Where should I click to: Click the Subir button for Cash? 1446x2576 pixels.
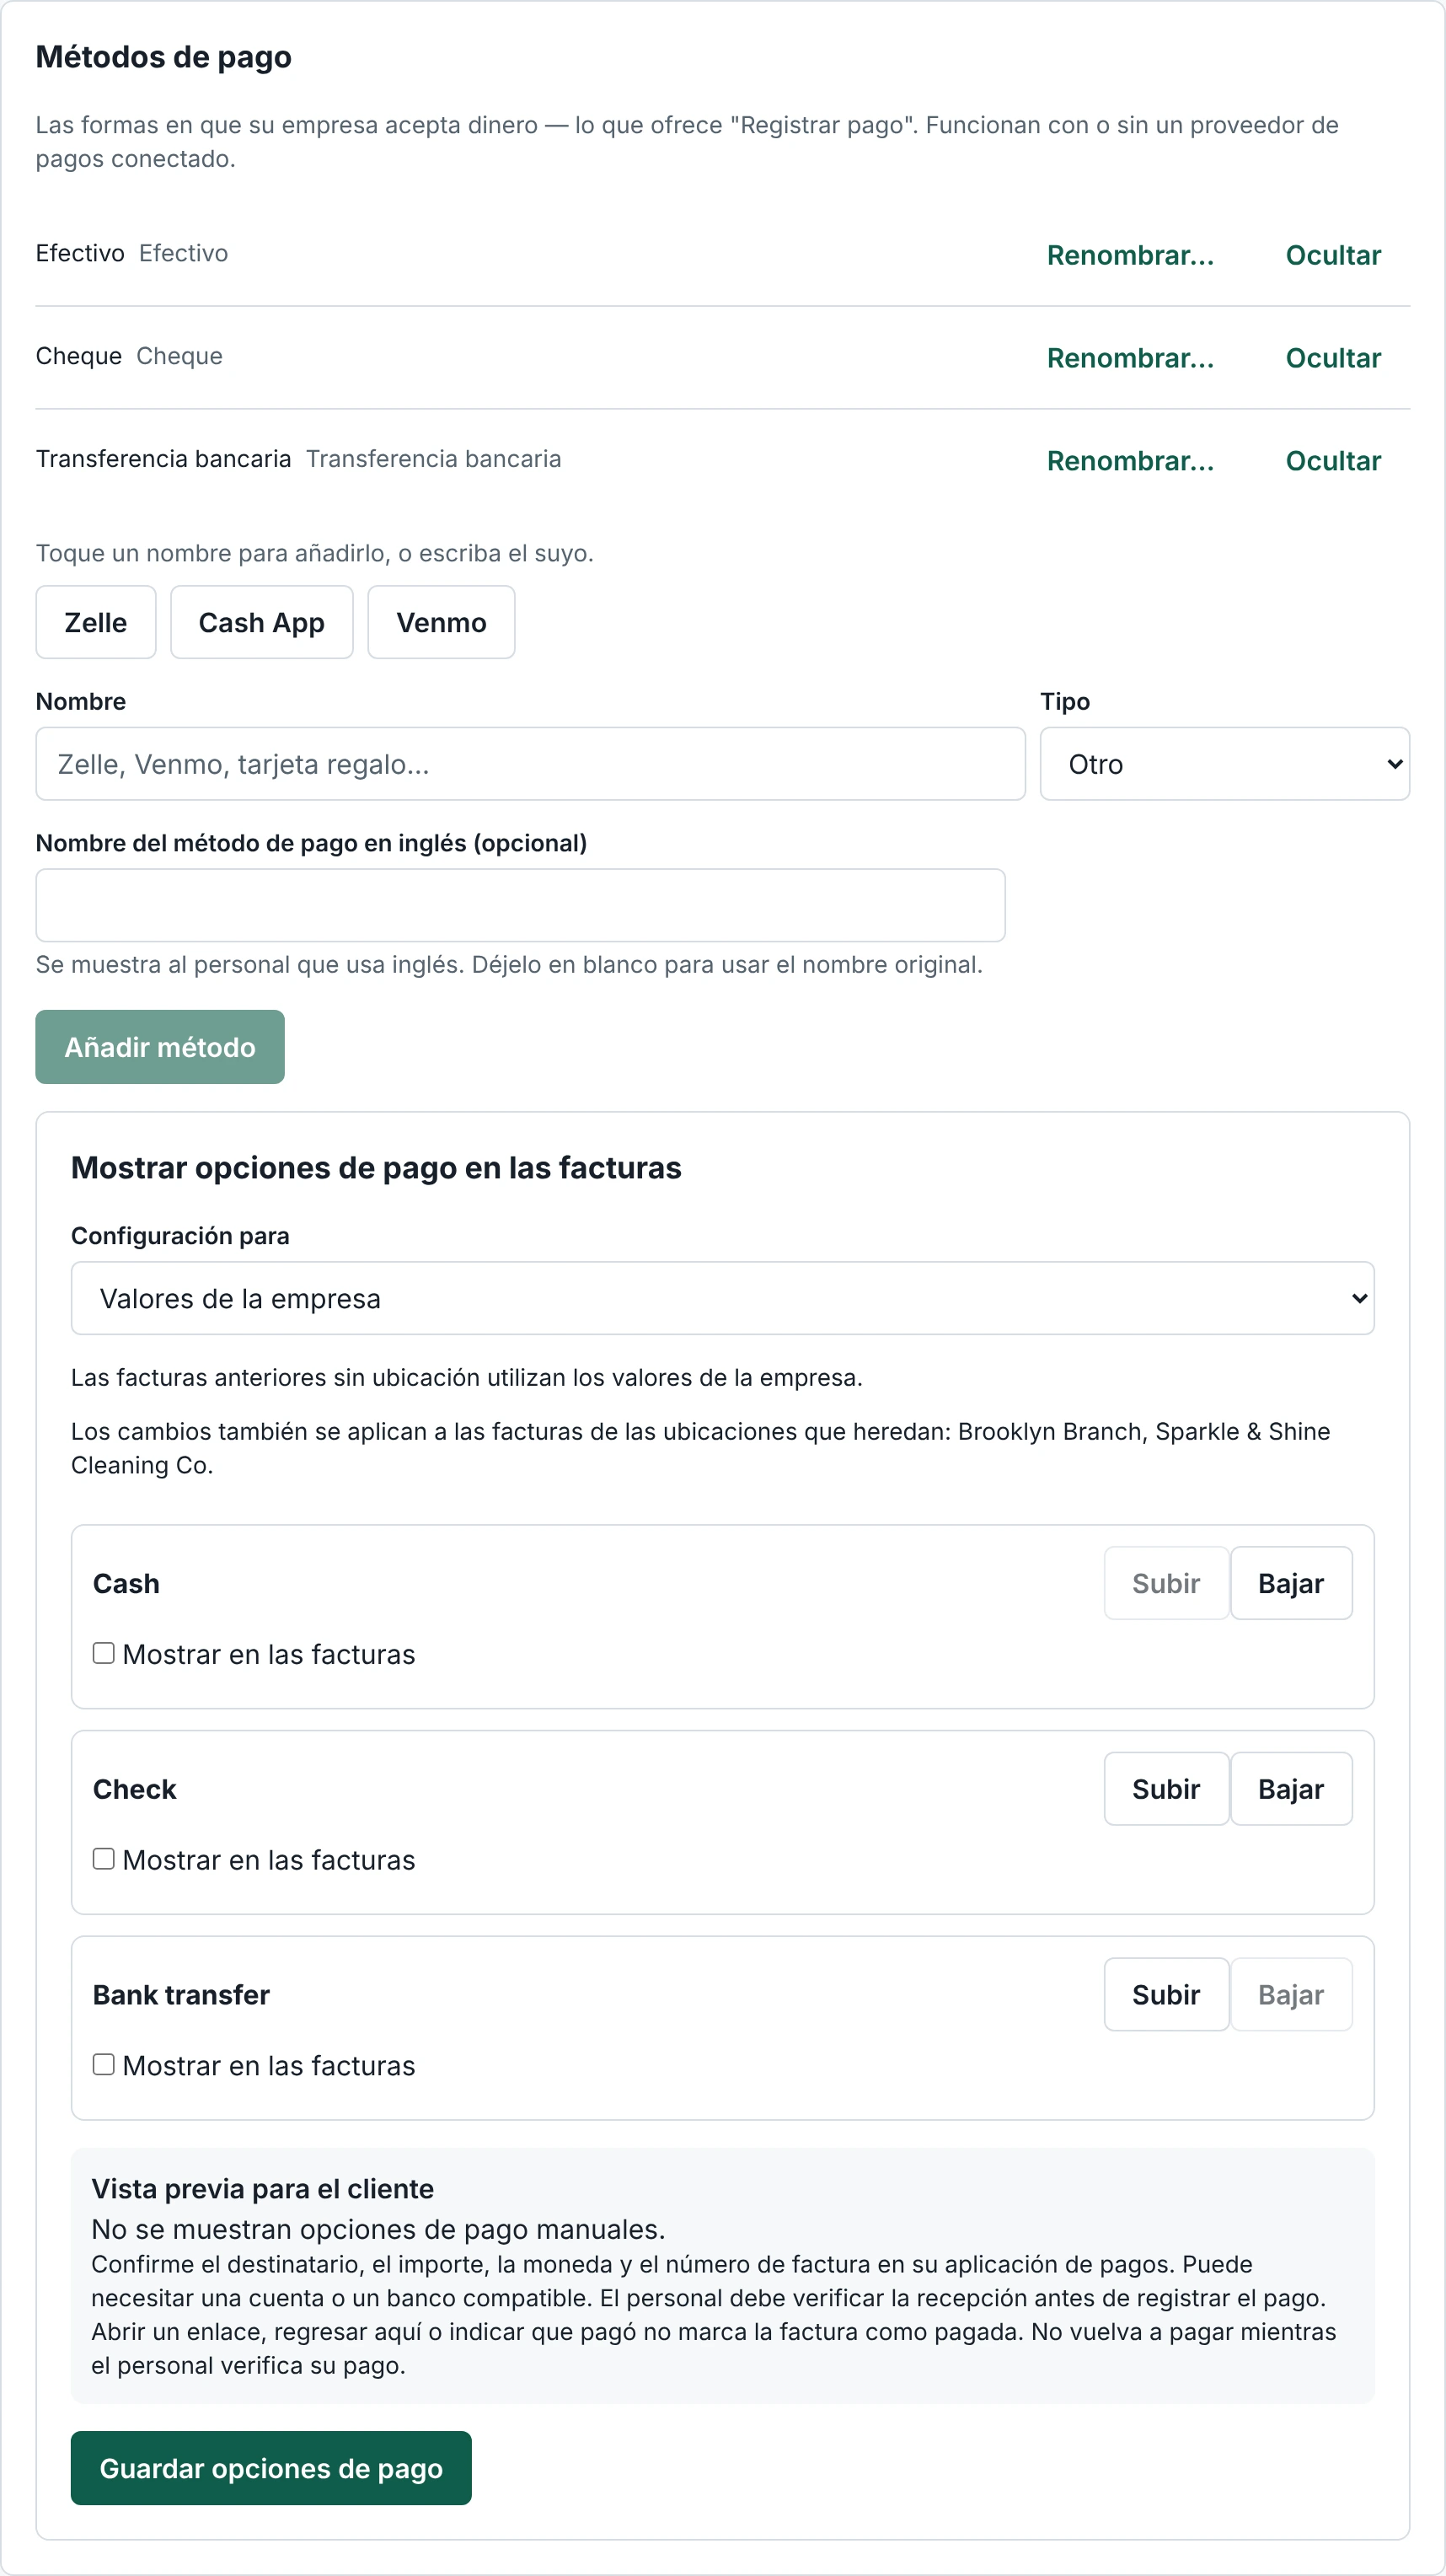[1166, 1583]
